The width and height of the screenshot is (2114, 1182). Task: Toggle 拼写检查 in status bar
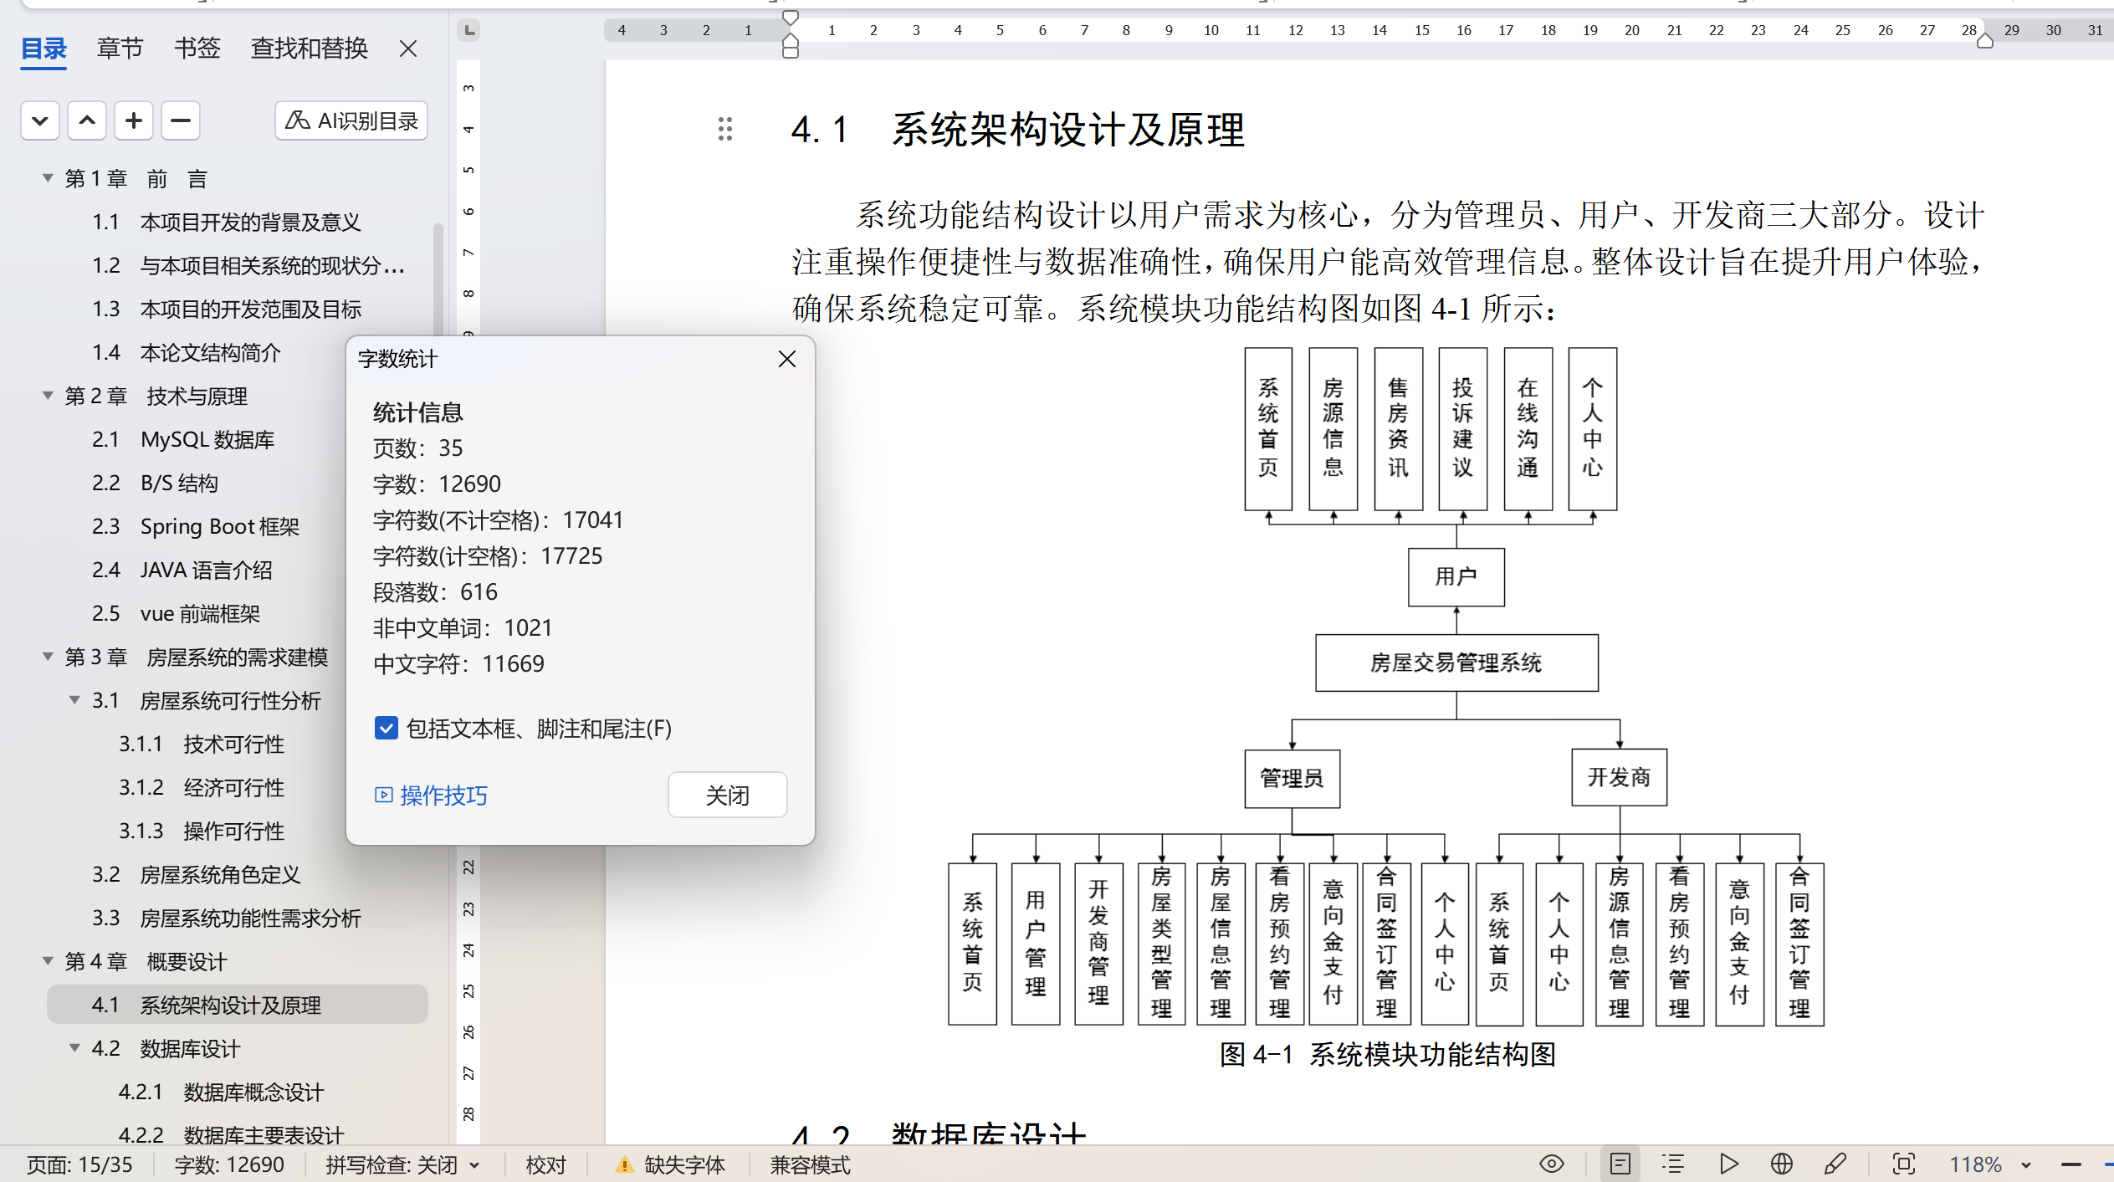[392, 1164]
